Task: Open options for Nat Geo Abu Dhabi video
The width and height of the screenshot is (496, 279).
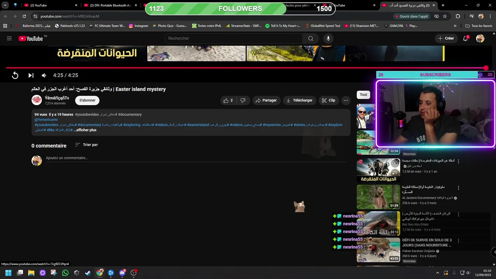Action: pos(458,214)
